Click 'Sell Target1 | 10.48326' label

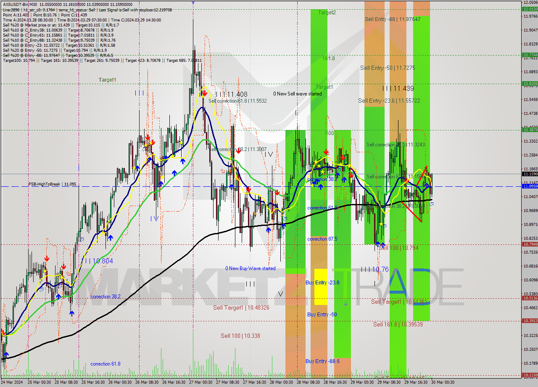coord(241,307)
